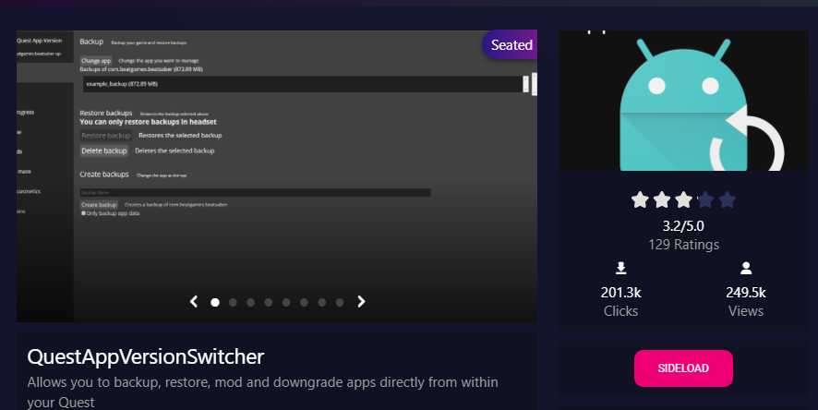Click the 249.5k views count
818x410 pixels.
pos(746,292)
